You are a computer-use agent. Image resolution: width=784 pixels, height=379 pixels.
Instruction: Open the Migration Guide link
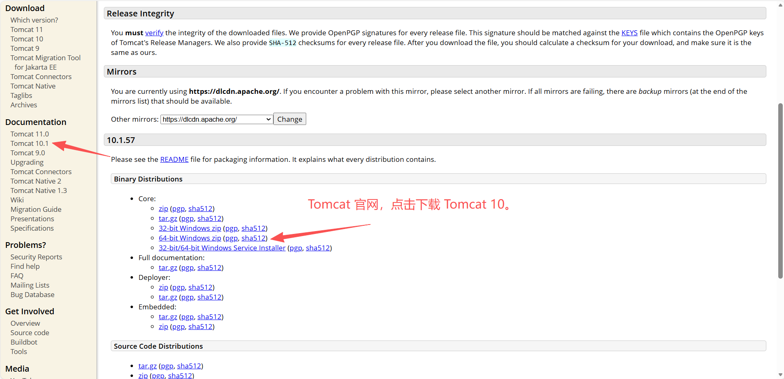[36, 209]
